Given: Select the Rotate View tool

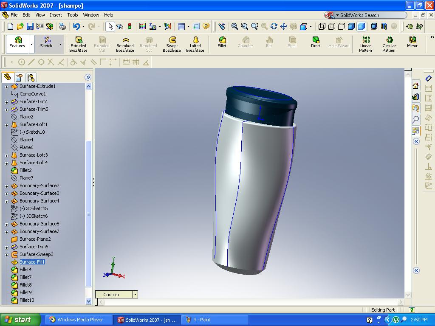Looking at the screenshot, I should (x=274, y=26).
